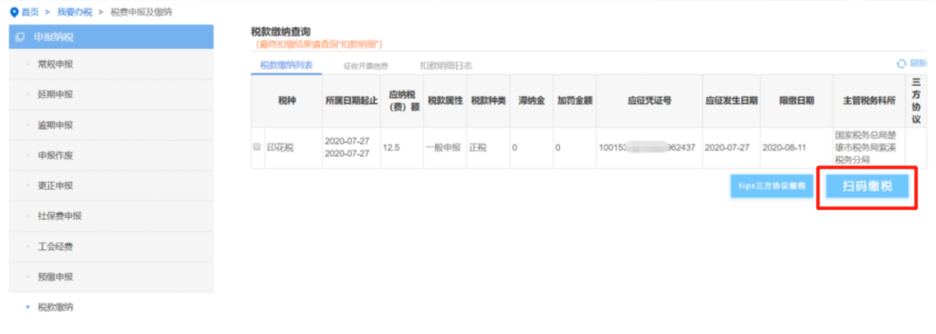
Task: Click the 税款种类 column header
Action: point(488,100)
